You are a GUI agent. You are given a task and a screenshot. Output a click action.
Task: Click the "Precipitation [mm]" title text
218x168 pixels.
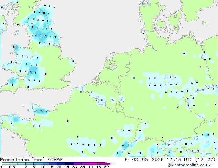coord(22,160)
